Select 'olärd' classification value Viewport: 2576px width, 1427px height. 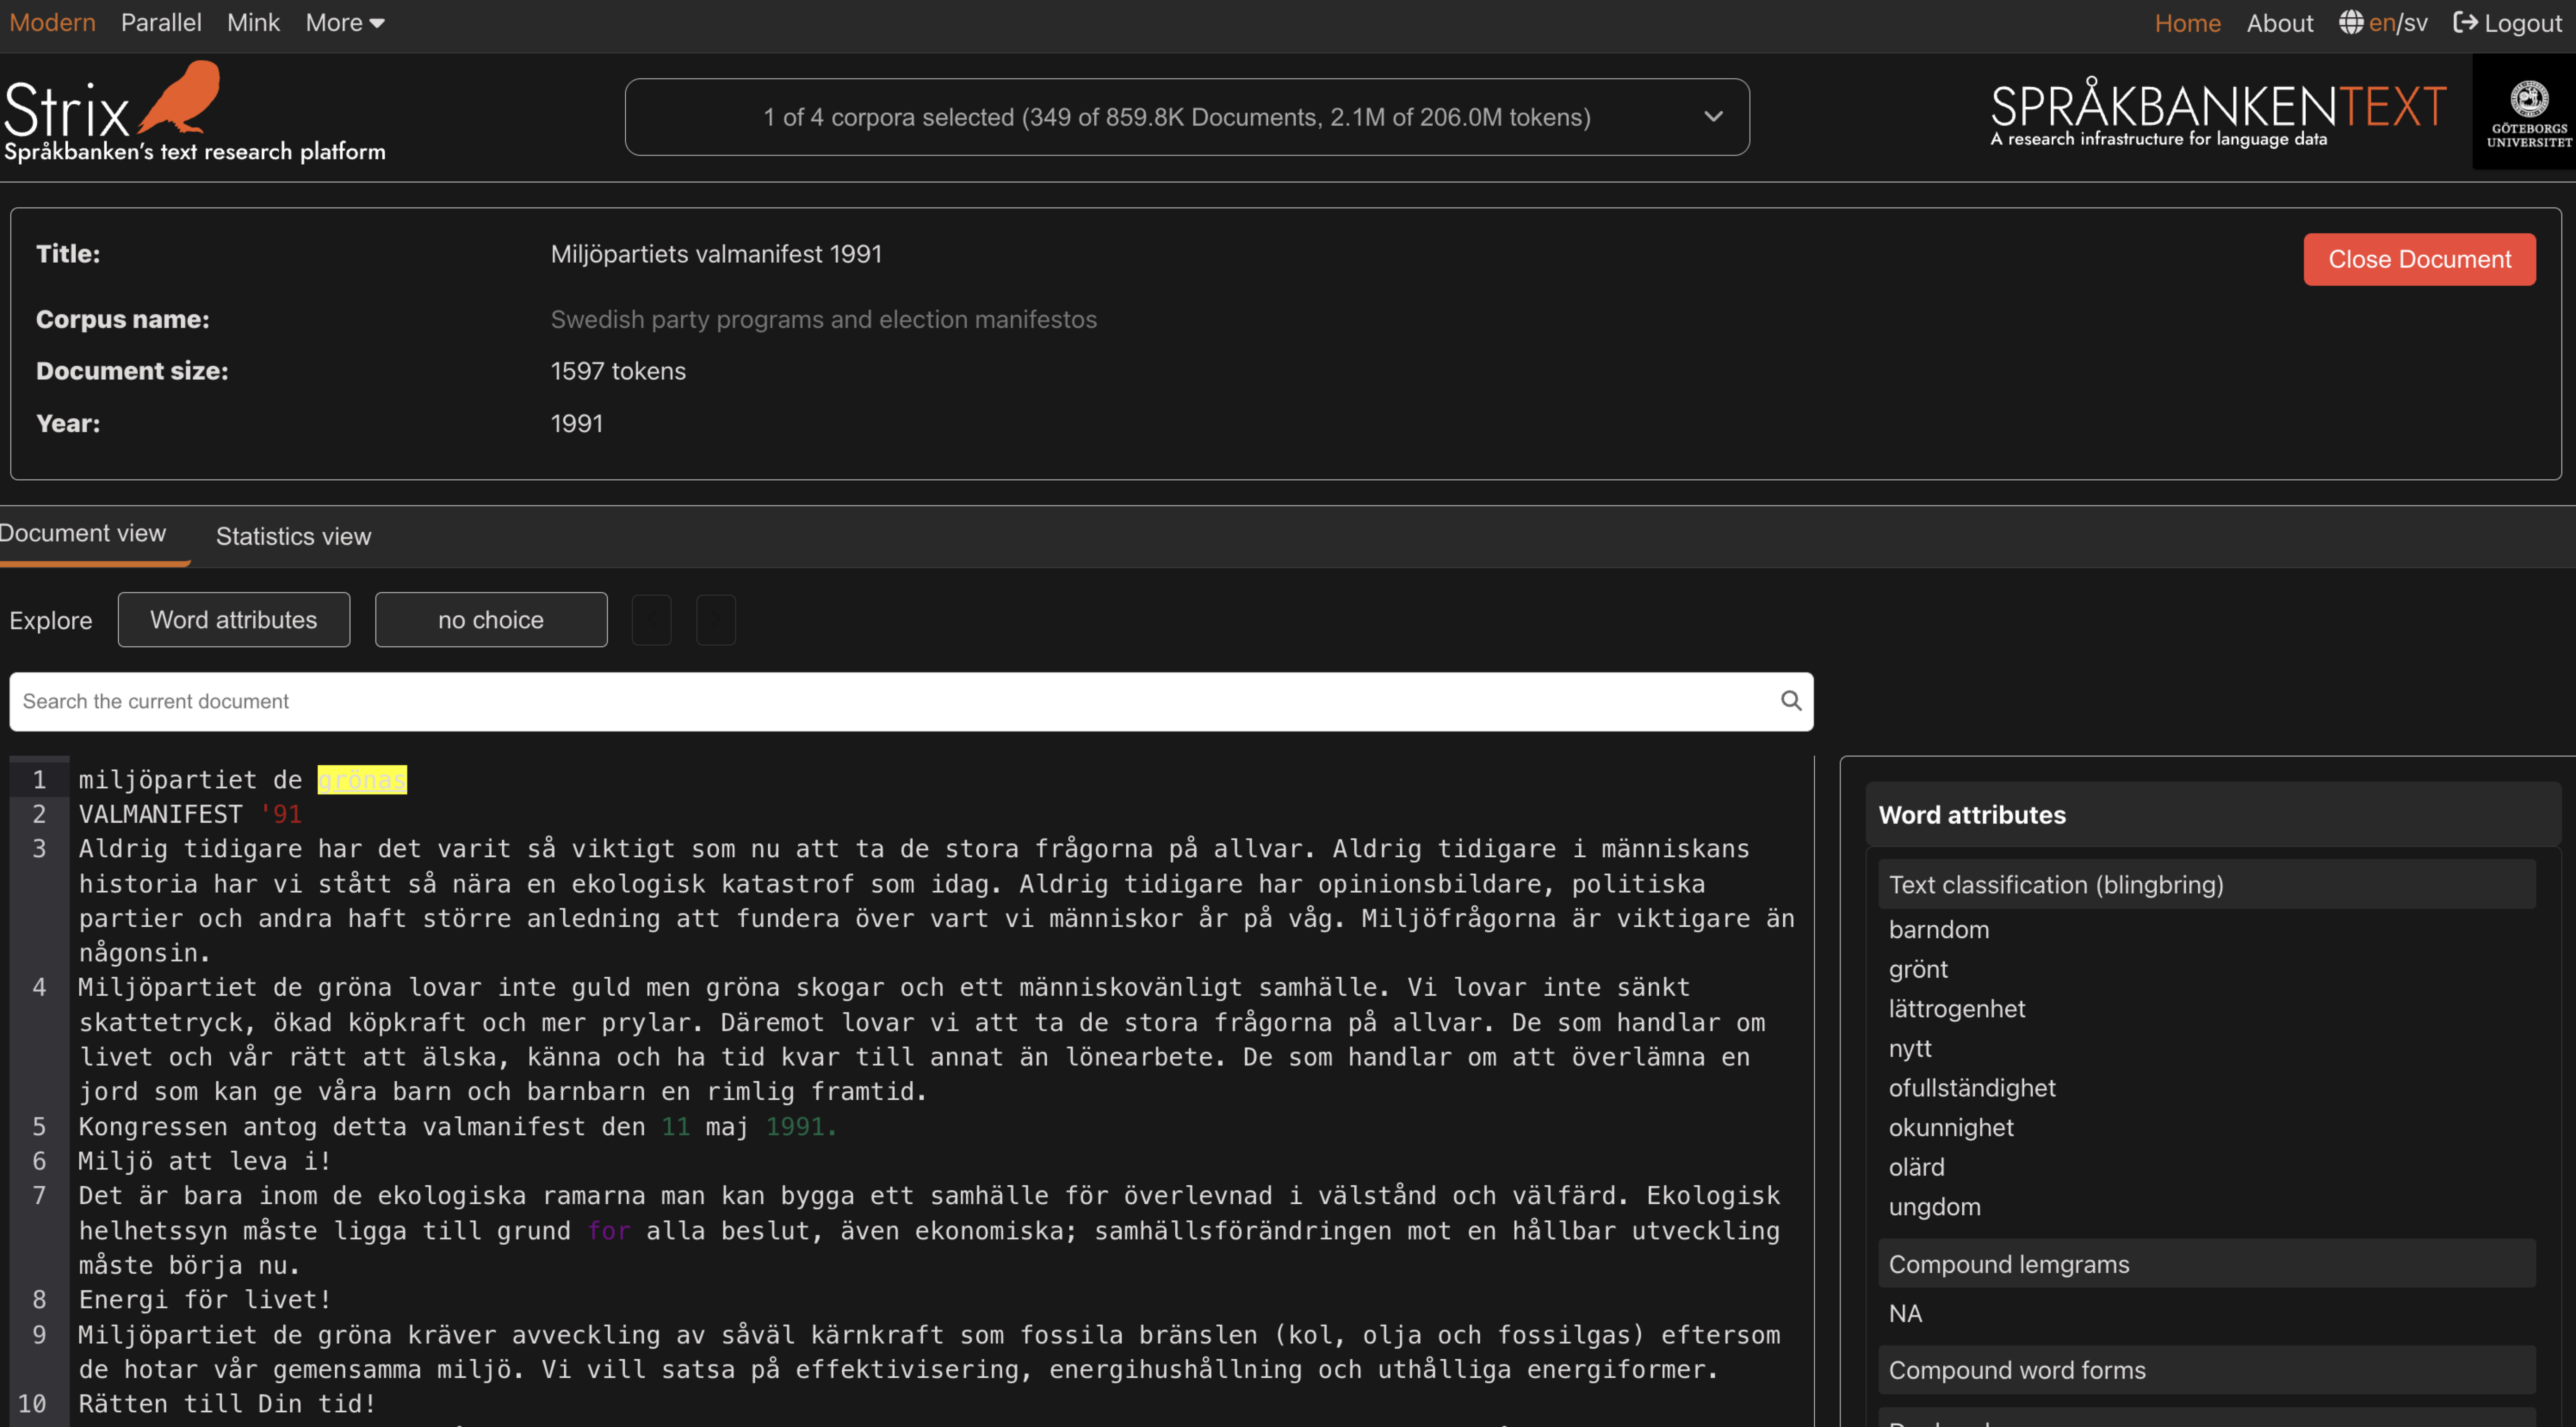pos(1916,1167)
